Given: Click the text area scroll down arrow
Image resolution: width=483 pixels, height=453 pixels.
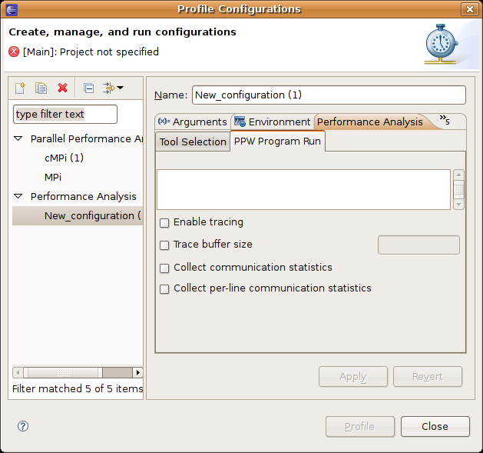Looking at the screenshot, I should pyautogui.click(x=458, y=205).
